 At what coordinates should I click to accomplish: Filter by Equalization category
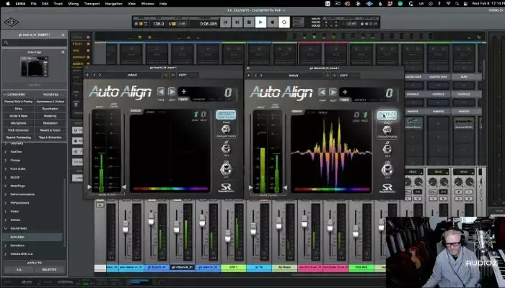(50, 109)
